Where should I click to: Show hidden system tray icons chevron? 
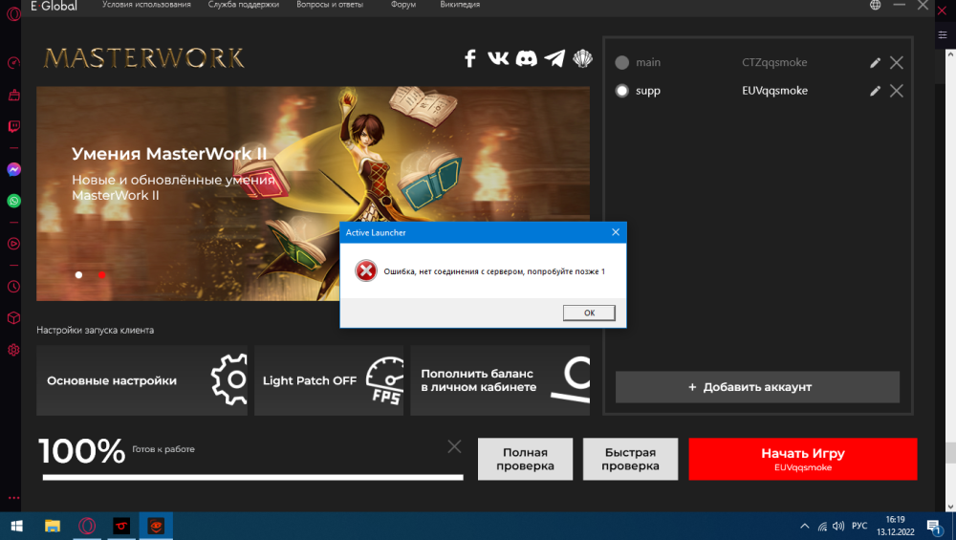804,526
